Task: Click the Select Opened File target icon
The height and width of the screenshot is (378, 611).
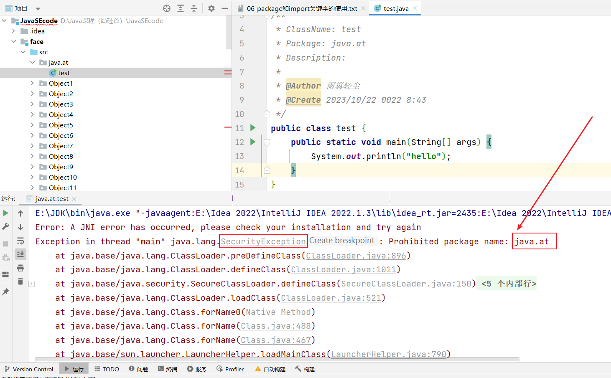Action: (x=167, y=8)
